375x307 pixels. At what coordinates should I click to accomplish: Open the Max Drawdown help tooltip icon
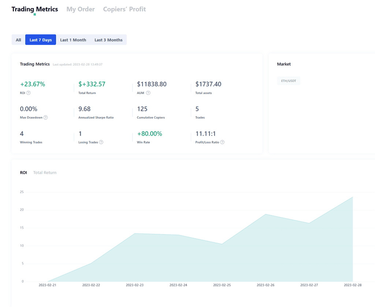coord(46,117)
